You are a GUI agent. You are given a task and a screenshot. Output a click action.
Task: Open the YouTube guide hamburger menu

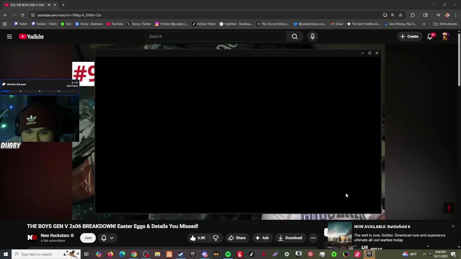point(9,36)
